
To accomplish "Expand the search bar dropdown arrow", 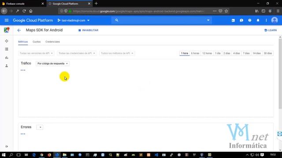I will tap(208, 20).
